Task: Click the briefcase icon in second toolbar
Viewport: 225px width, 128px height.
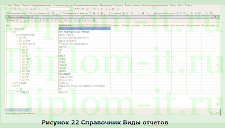Action: pos(143,13)
